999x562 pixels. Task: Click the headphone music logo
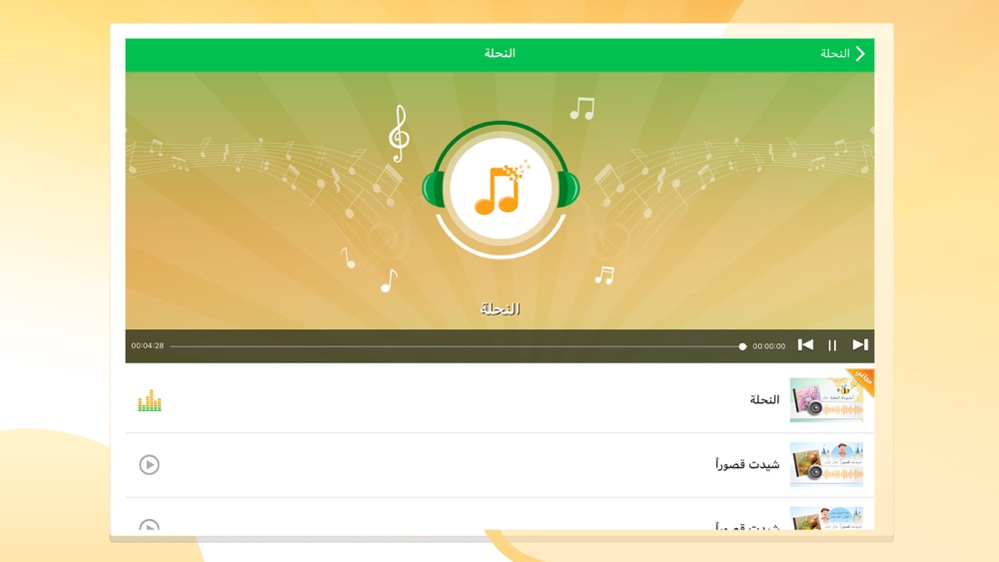pyautogui.click(x=500, y=189)
